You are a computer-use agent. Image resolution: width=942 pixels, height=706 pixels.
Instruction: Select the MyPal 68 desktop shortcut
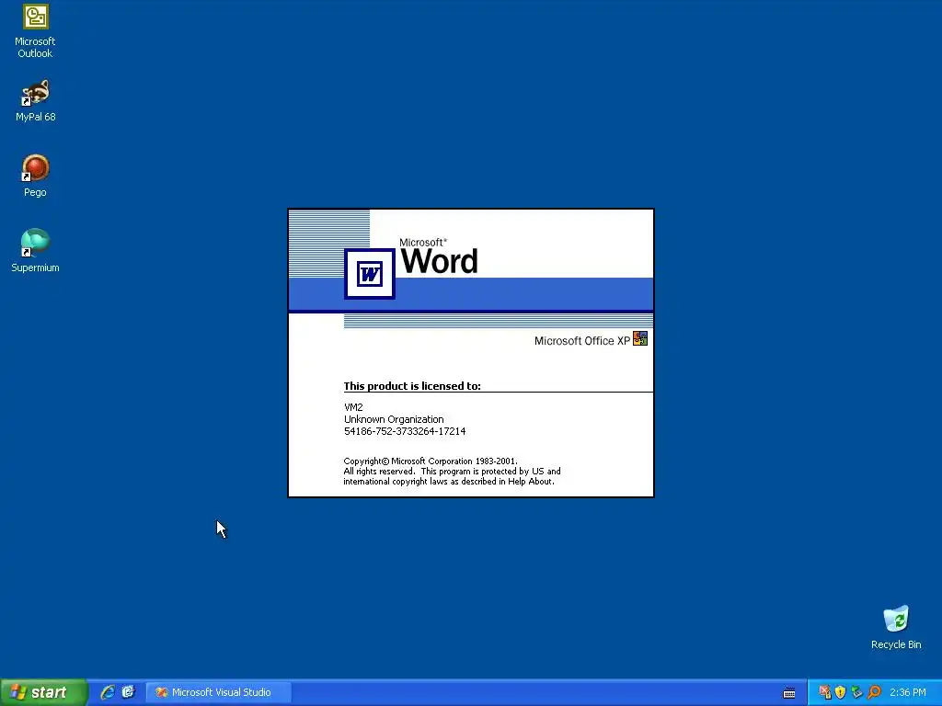tap(36, 101)
